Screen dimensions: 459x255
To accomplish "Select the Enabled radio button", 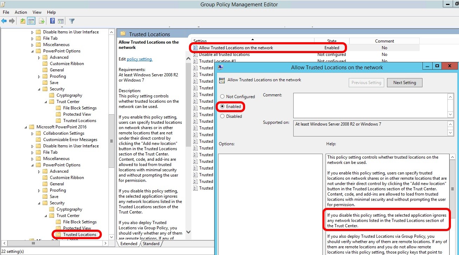I will tap(222, 107).
